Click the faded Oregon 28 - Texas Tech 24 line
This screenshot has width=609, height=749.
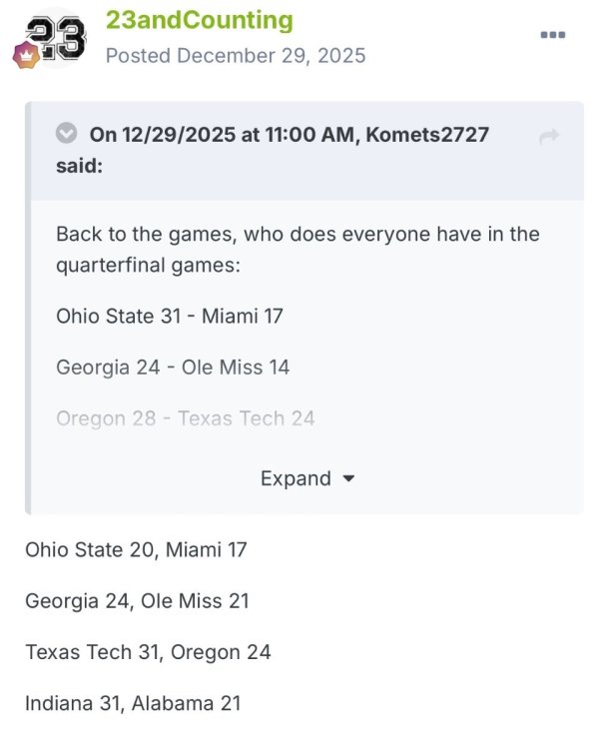(x=186, y=418)
